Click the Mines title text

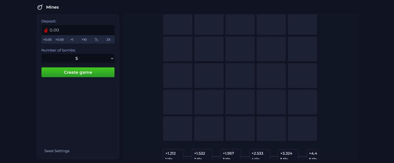(x=52, y=7)
